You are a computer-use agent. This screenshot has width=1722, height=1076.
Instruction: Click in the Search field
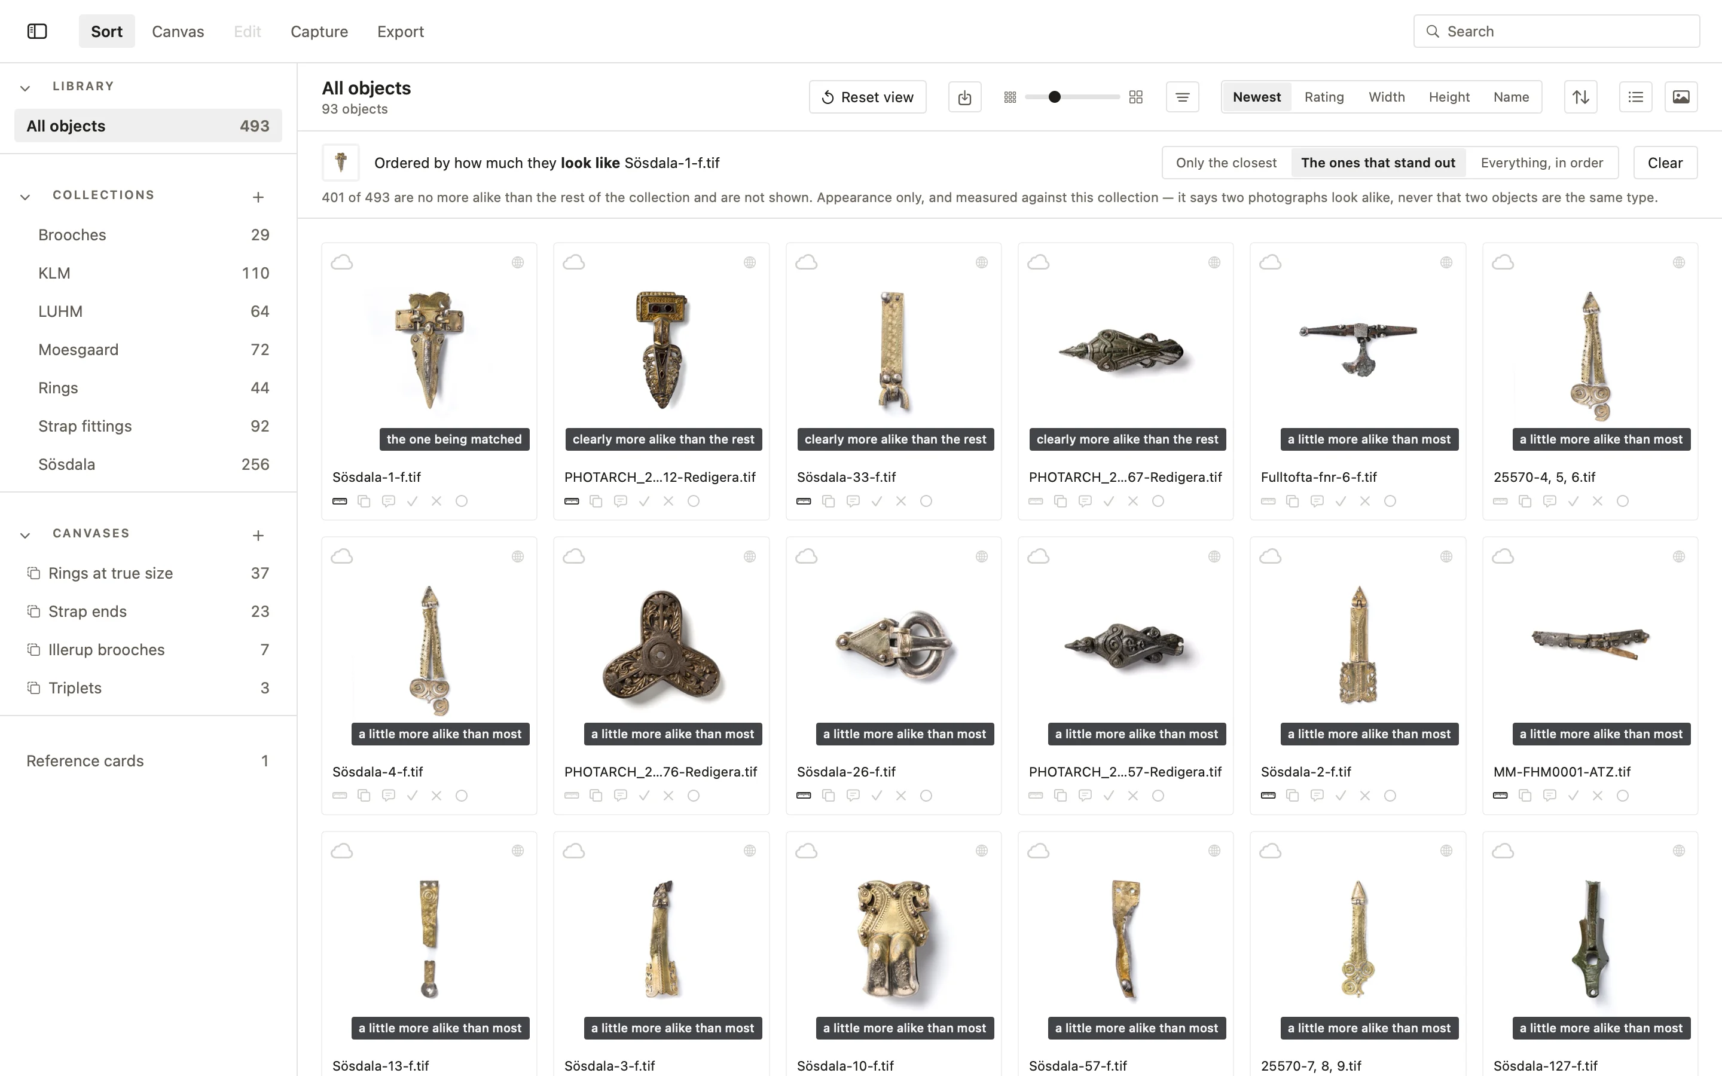tap(1556, 31)
